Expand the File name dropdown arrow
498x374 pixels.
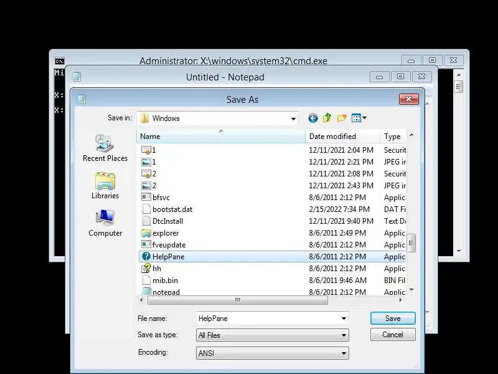[x=344, y=319]
